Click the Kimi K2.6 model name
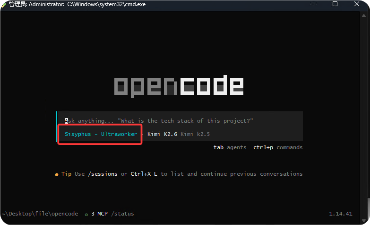 click(162, 134)
